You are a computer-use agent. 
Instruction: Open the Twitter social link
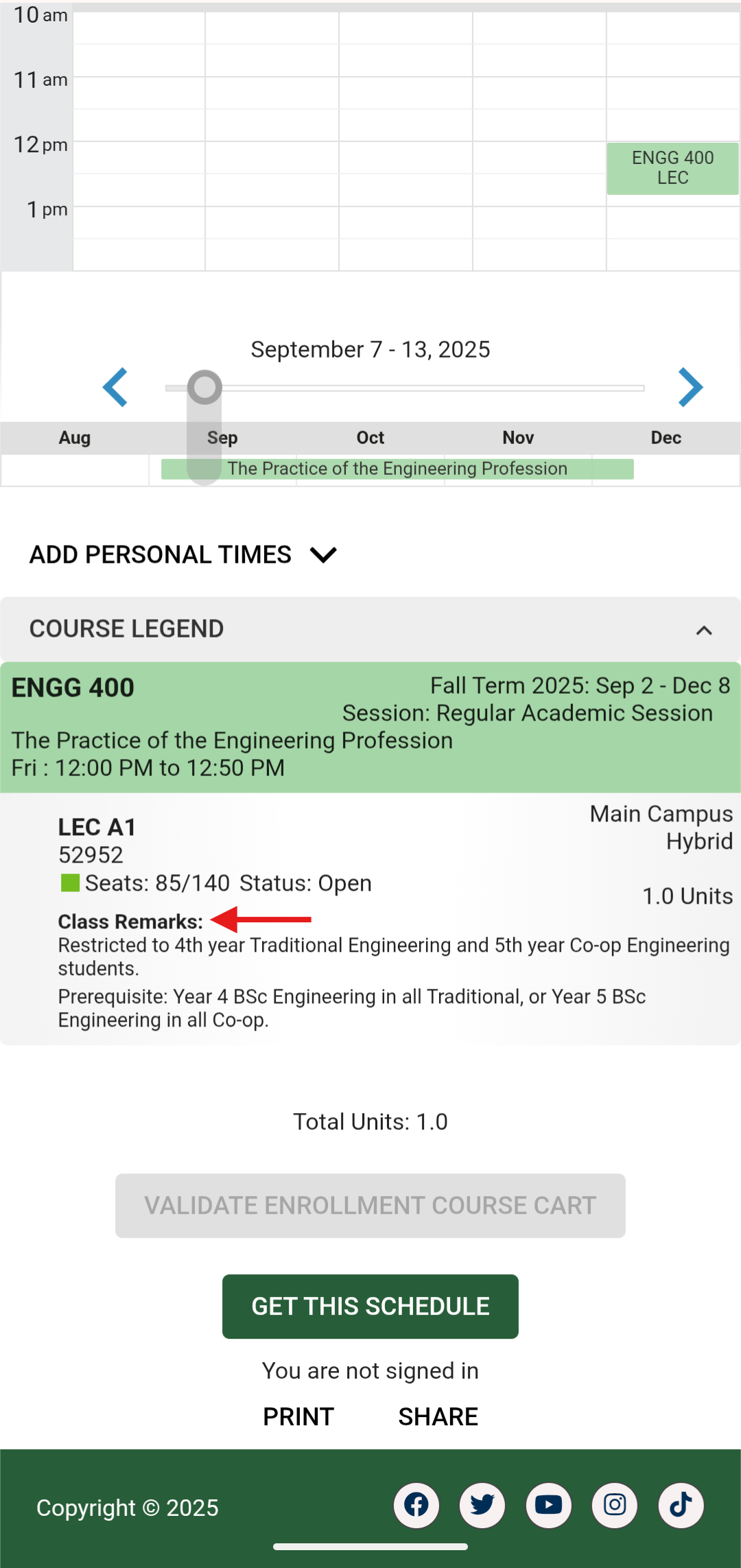[x=482, y=1506]
